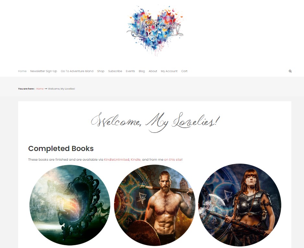
Task: Click the Home breadcrumb link
Action: [40, 89]
